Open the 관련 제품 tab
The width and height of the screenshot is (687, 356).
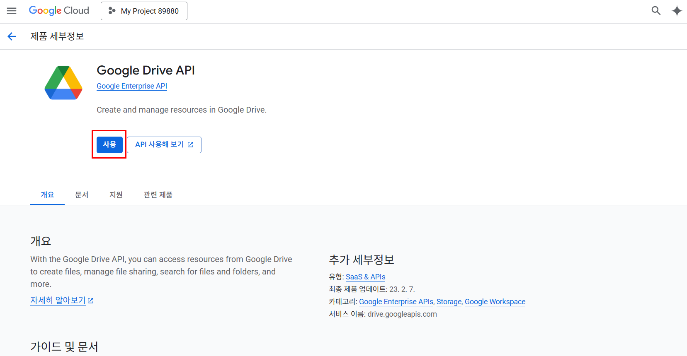158,195
